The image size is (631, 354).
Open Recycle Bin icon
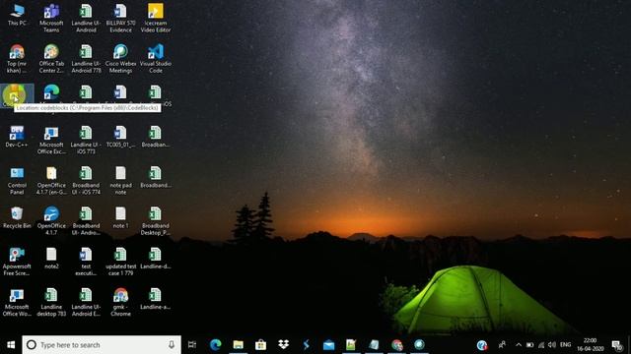[17, 217]
